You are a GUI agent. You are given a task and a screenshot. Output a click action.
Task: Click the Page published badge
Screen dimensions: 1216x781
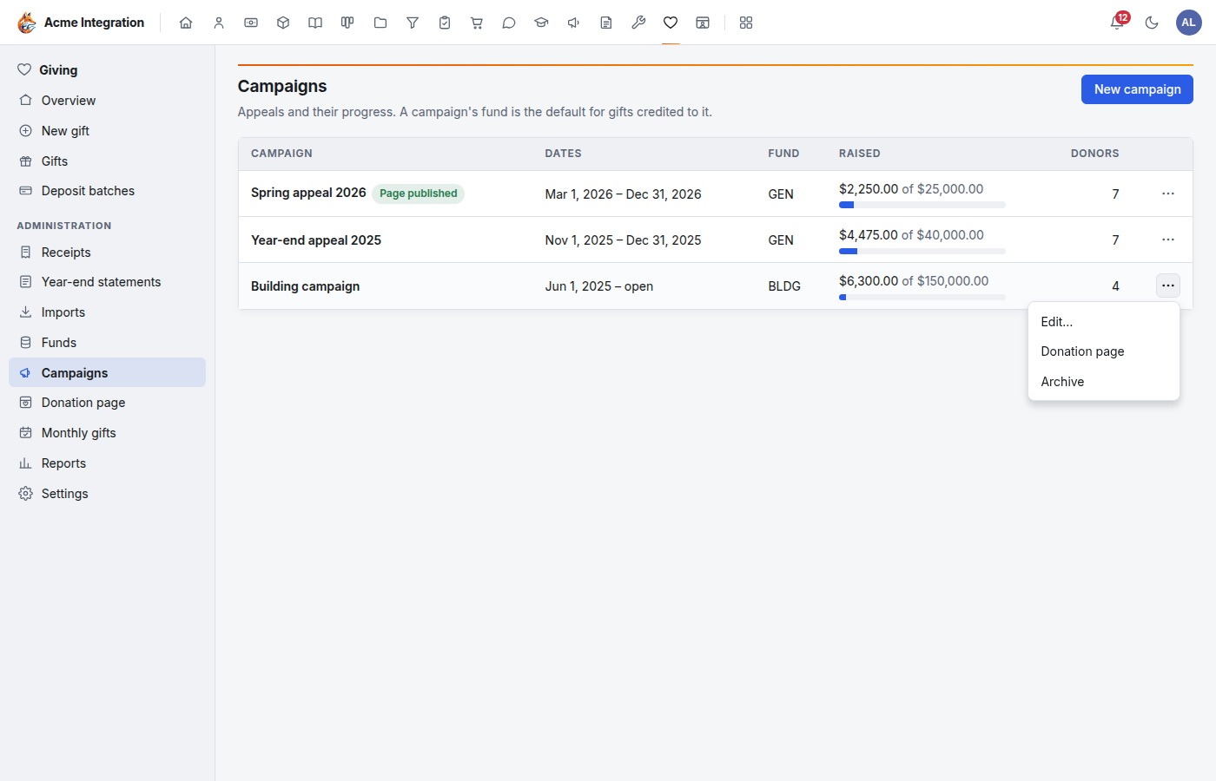pyautogui.click(x=418, y=194)
